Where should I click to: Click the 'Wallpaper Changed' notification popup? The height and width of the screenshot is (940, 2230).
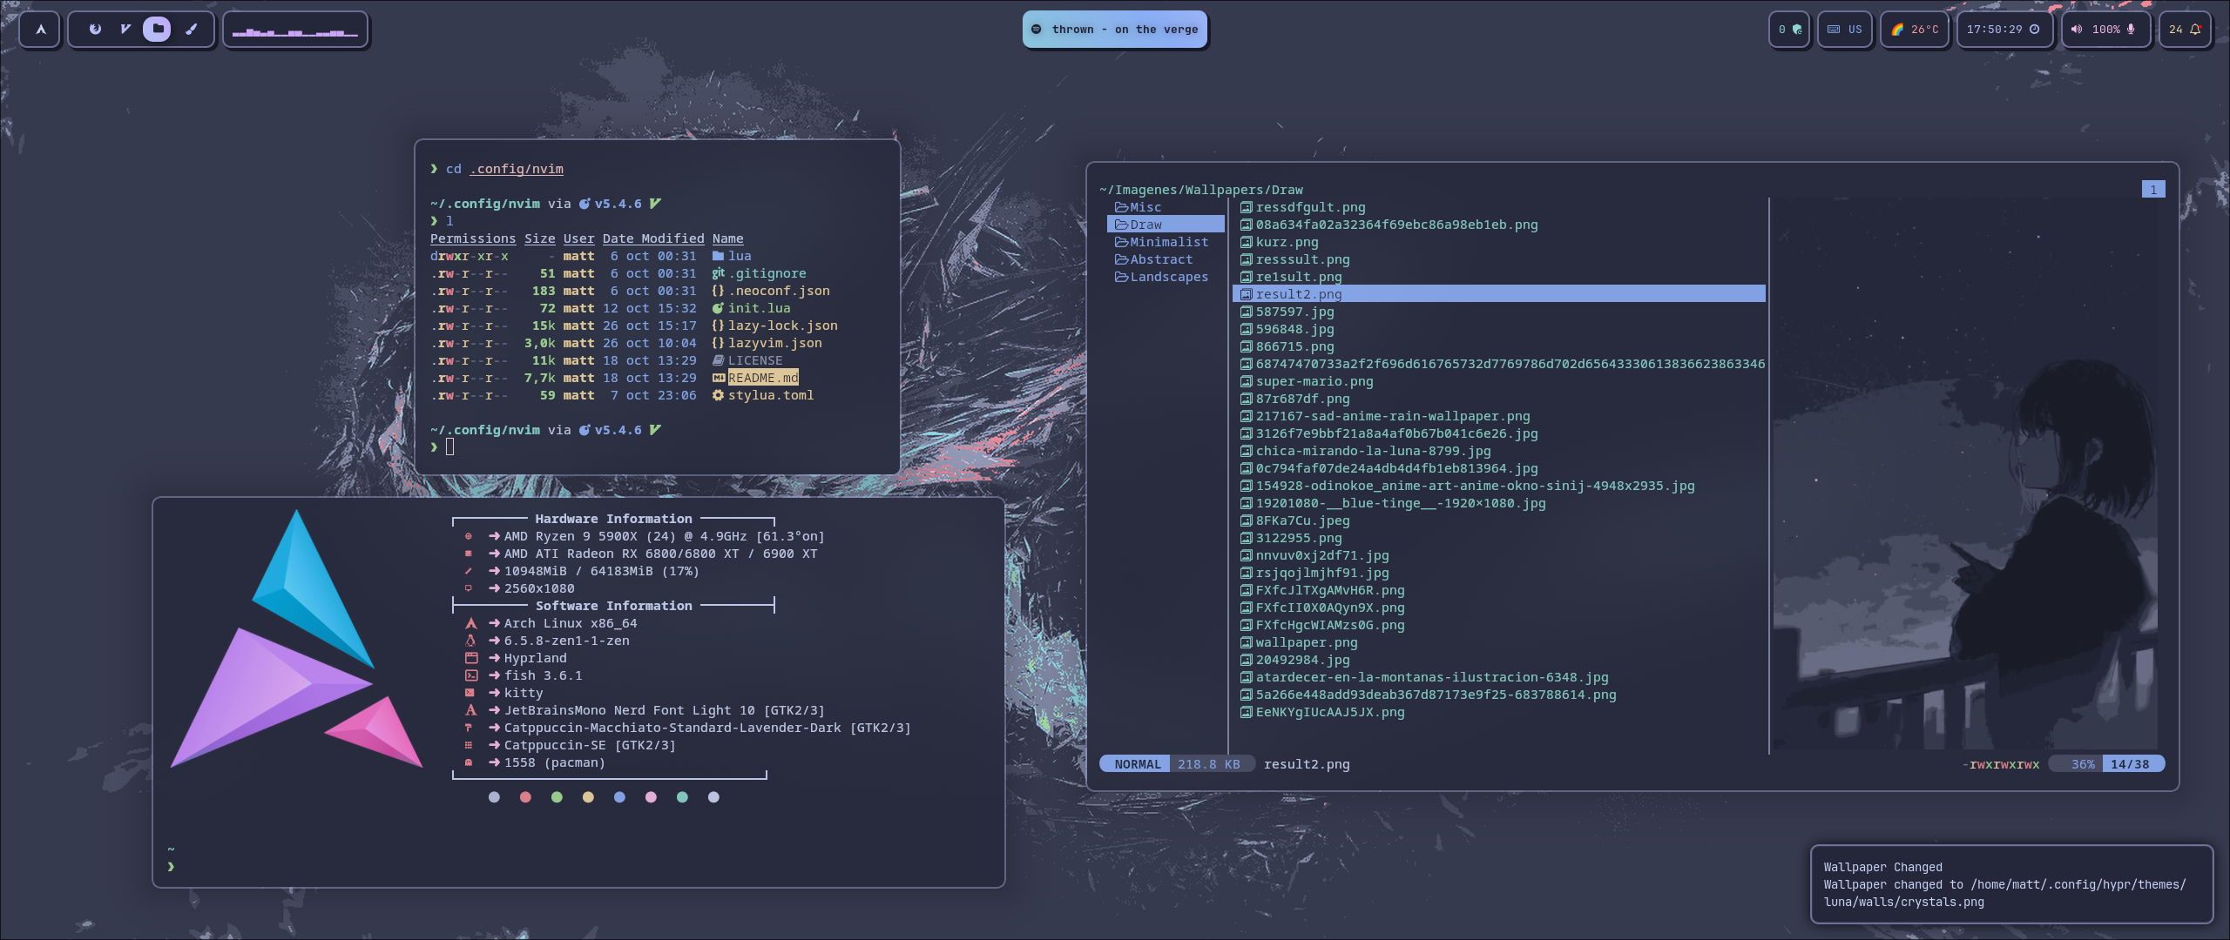[2012, 884]
